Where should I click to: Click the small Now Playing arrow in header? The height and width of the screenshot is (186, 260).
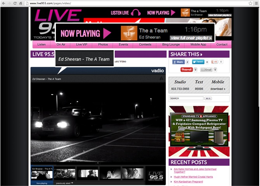point(173,12)
